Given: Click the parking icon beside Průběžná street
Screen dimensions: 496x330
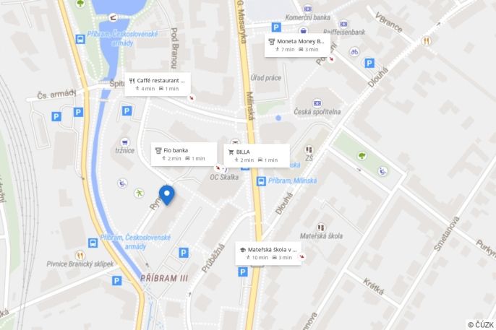Looking at the screenshot, I should [184, 253].
